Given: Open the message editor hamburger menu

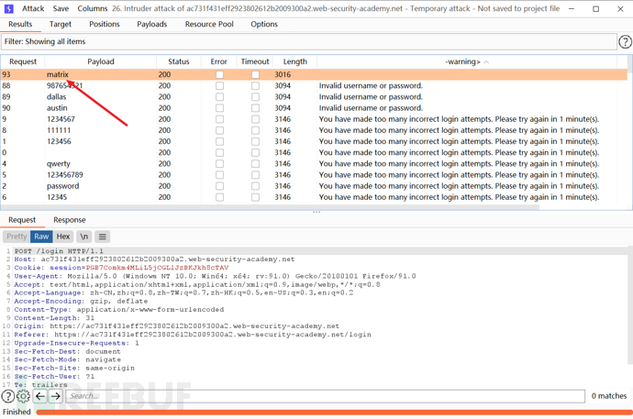Looking at the screenshot, I should tap(103, 237).
